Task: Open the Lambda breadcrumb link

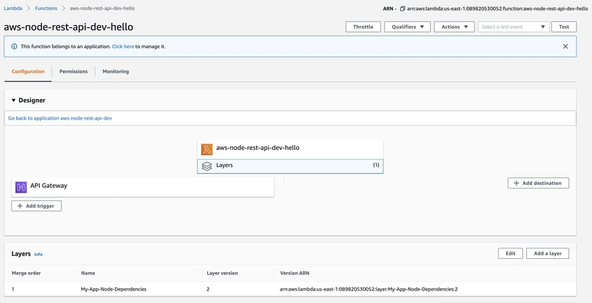Action: coord(13,8)
